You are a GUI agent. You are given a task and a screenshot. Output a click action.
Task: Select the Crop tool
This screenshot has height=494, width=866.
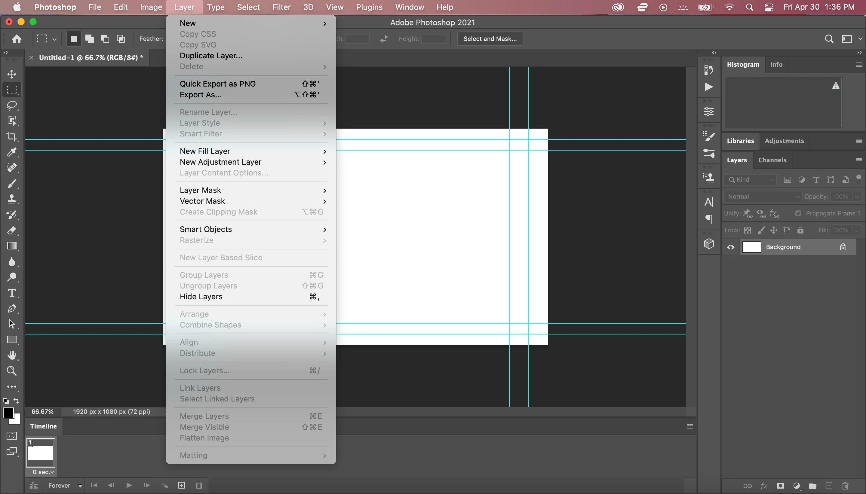(12, 136)
